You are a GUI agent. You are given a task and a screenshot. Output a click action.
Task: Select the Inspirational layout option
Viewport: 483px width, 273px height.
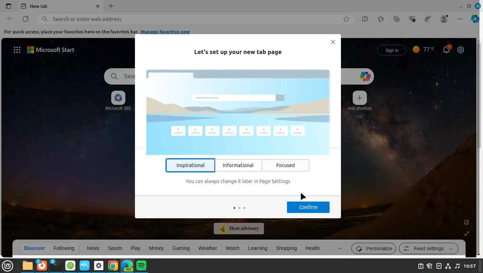[x=190, y=165]
